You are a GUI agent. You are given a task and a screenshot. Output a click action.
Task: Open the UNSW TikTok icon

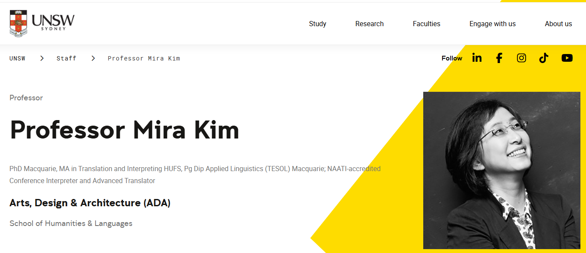click(x=544, y=58)
